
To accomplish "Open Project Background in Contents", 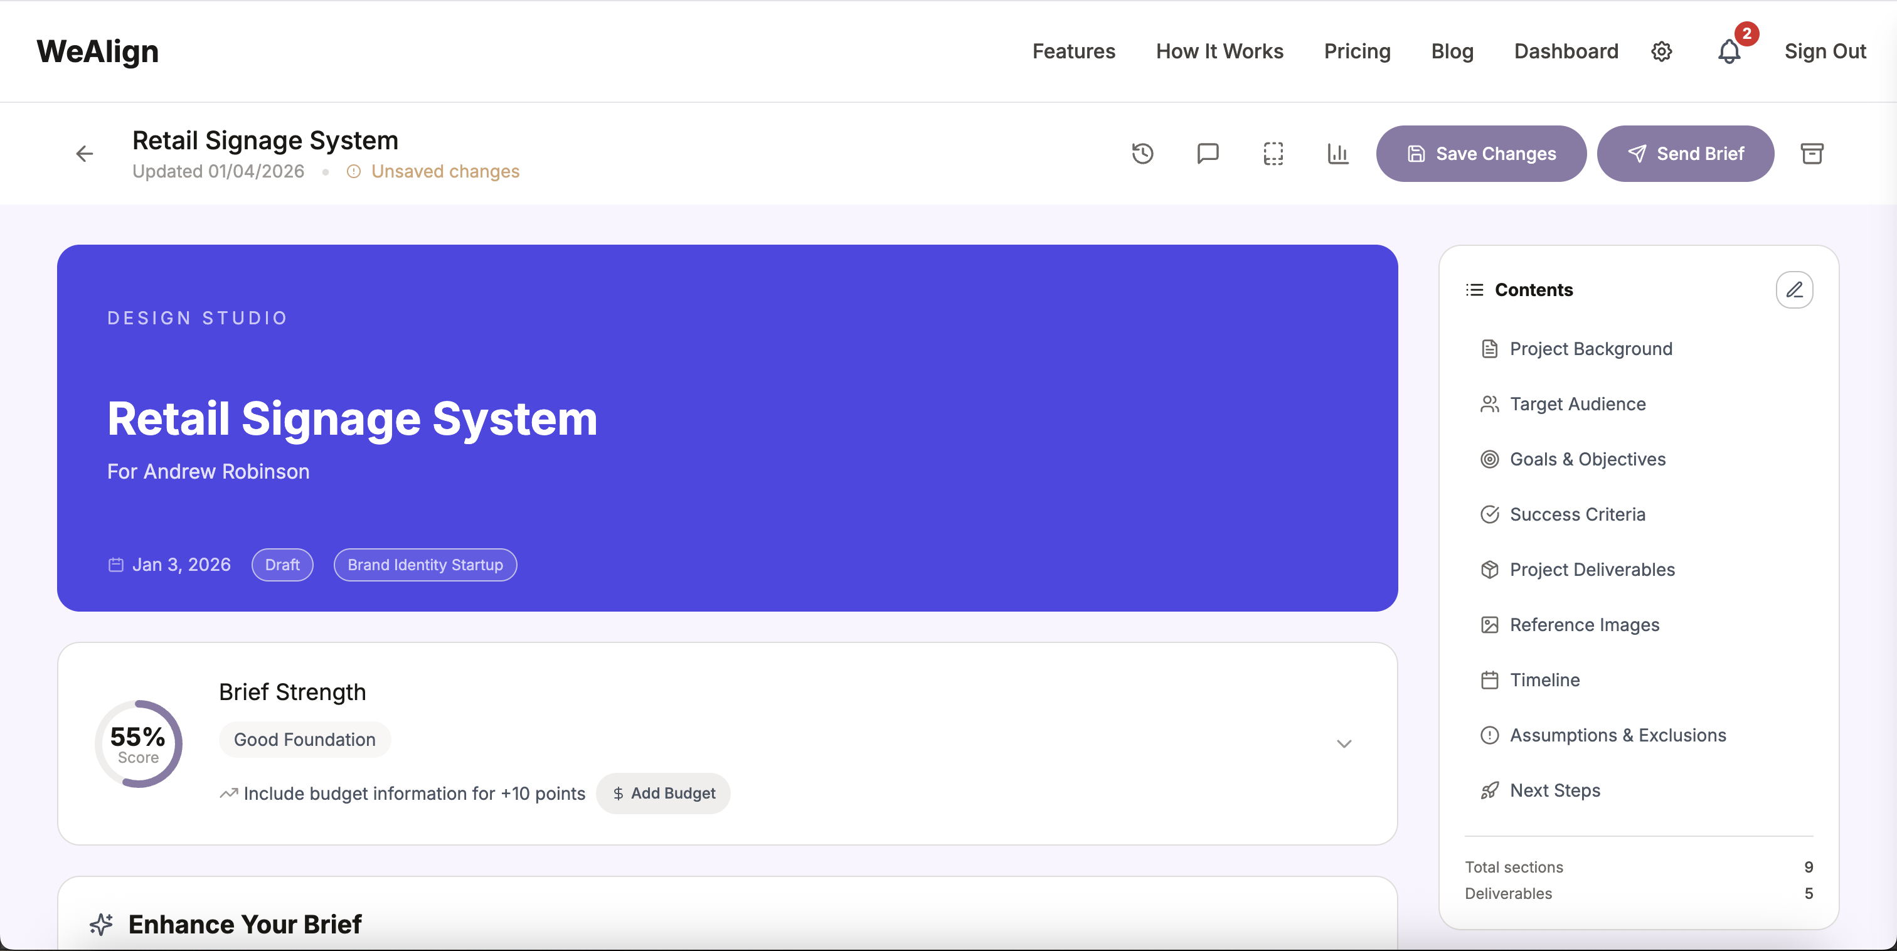I will click(1591, 348).
